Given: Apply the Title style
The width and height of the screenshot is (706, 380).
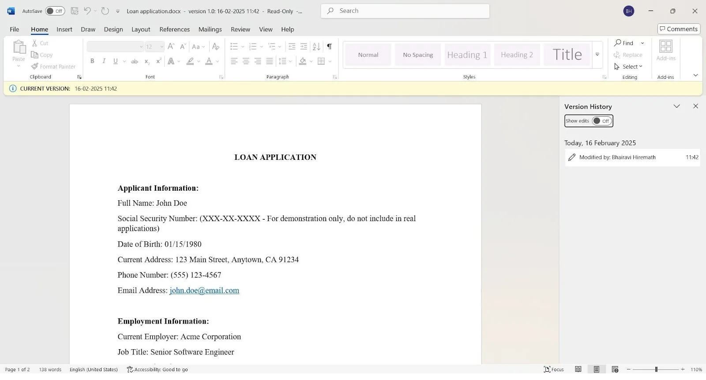Looking at the screenshot, I should tap(567, 55).
